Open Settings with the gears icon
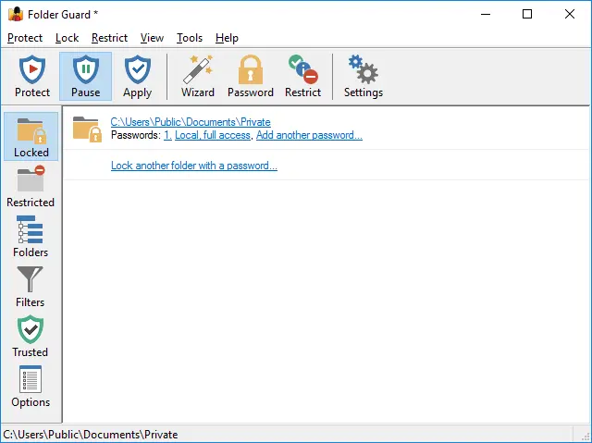 tap(363, 76)
